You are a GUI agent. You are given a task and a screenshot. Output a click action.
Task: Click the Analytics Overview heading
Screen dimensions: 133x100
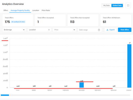pos(13,4)
